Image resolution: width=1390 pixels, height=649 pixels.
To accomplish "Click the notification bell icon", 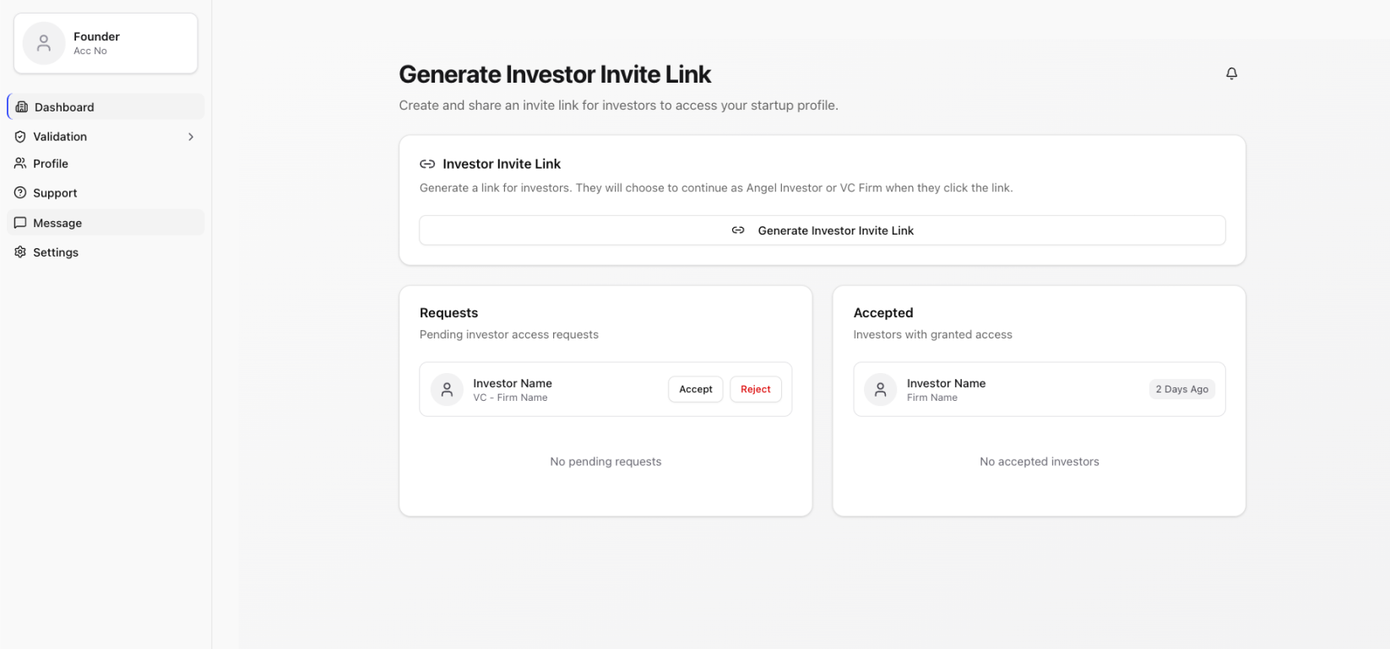I will pos(1231,73).
